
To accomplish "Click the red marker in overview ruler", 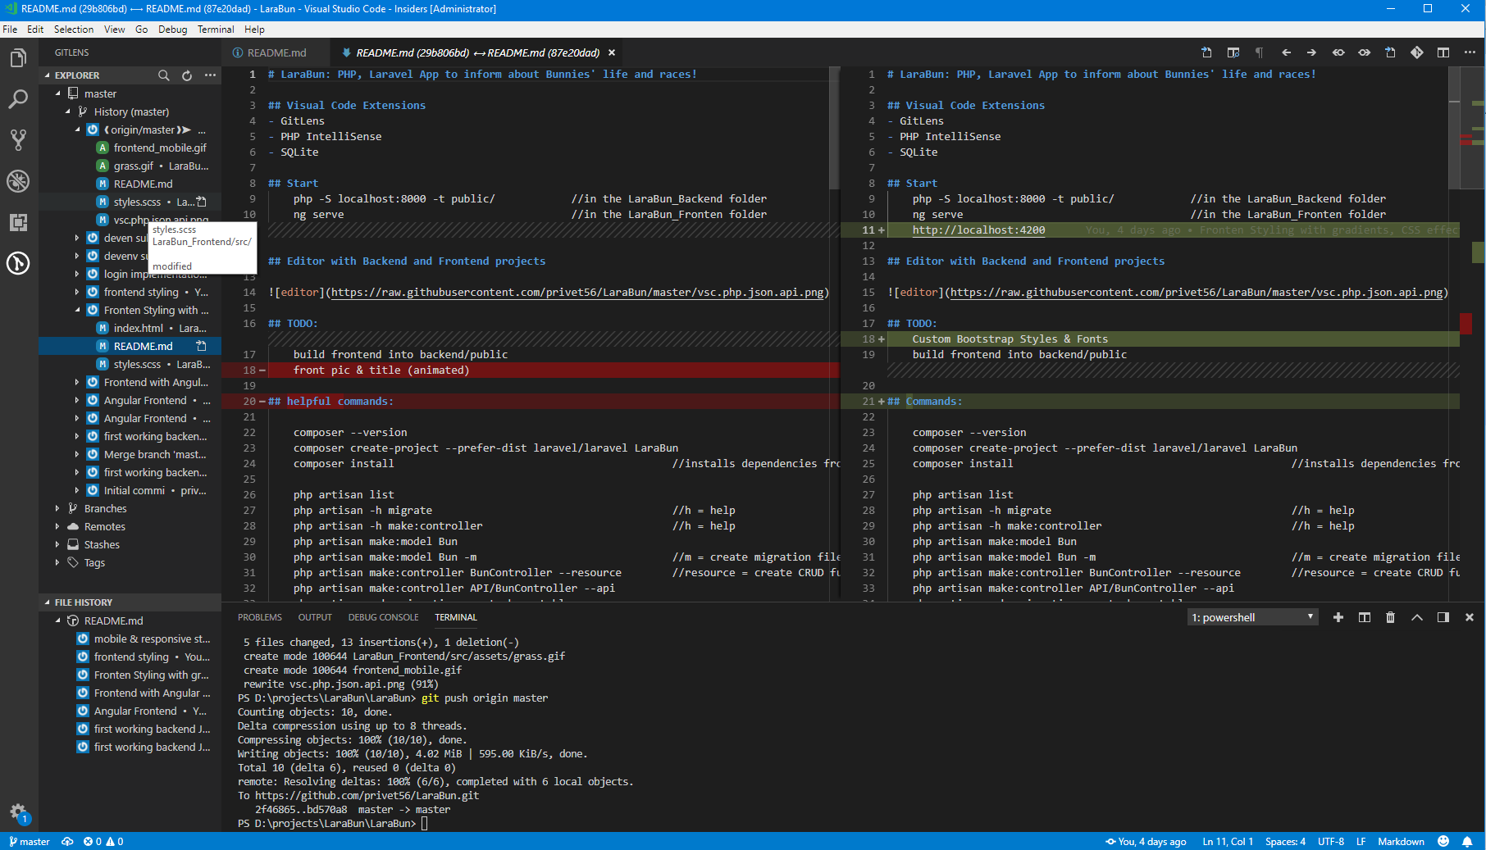I will 1465,323.
